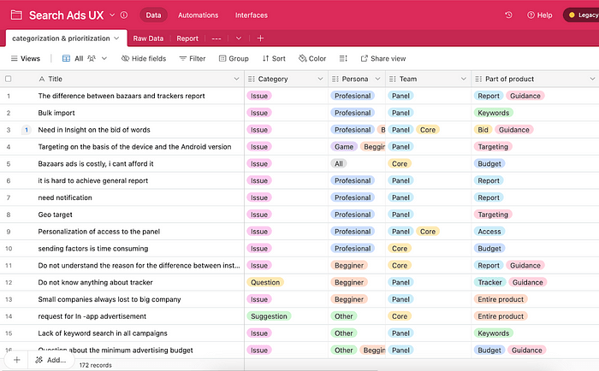
Task: Click the Title column text-type icon
Action: click(42, 79)
